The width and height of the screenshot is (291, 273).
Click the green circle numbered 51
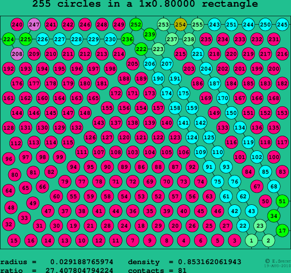tap(282, 201)
